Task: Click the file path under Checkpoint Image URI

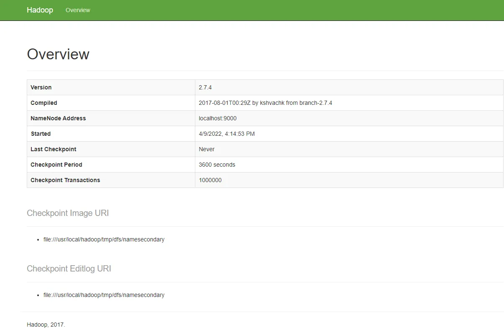Action: [x=104, y=239]
